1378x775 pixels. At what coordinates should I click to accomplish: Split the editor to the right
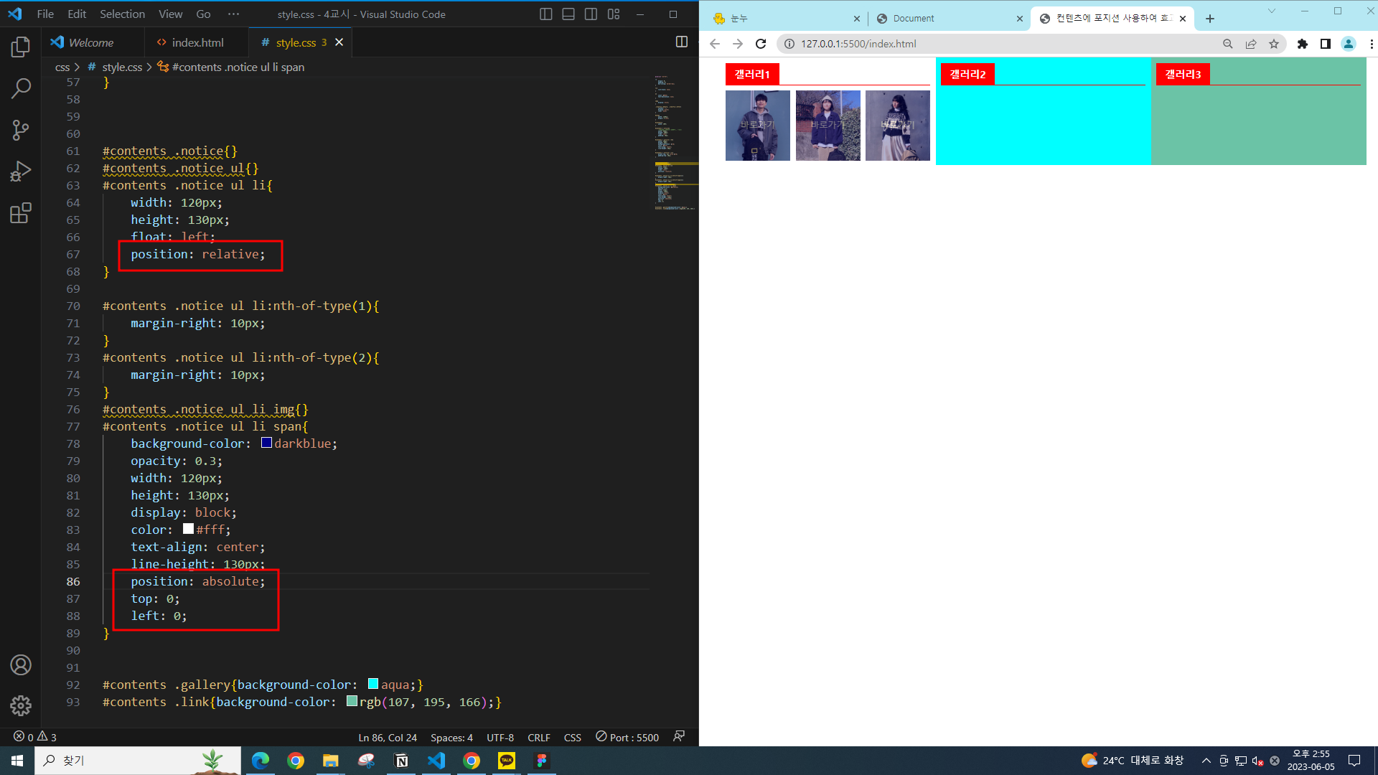click(x=681, y=42)
